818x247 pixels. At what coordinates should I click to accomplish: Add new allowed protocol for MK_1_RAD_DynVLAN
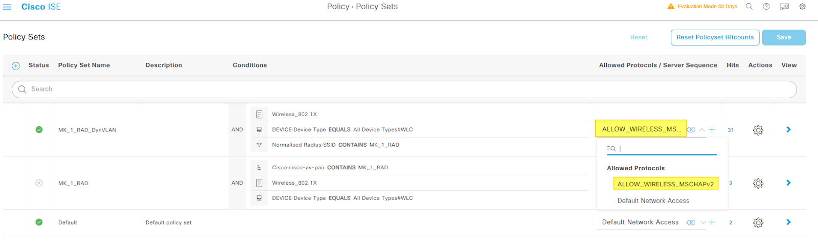click(x=712, y=130)
